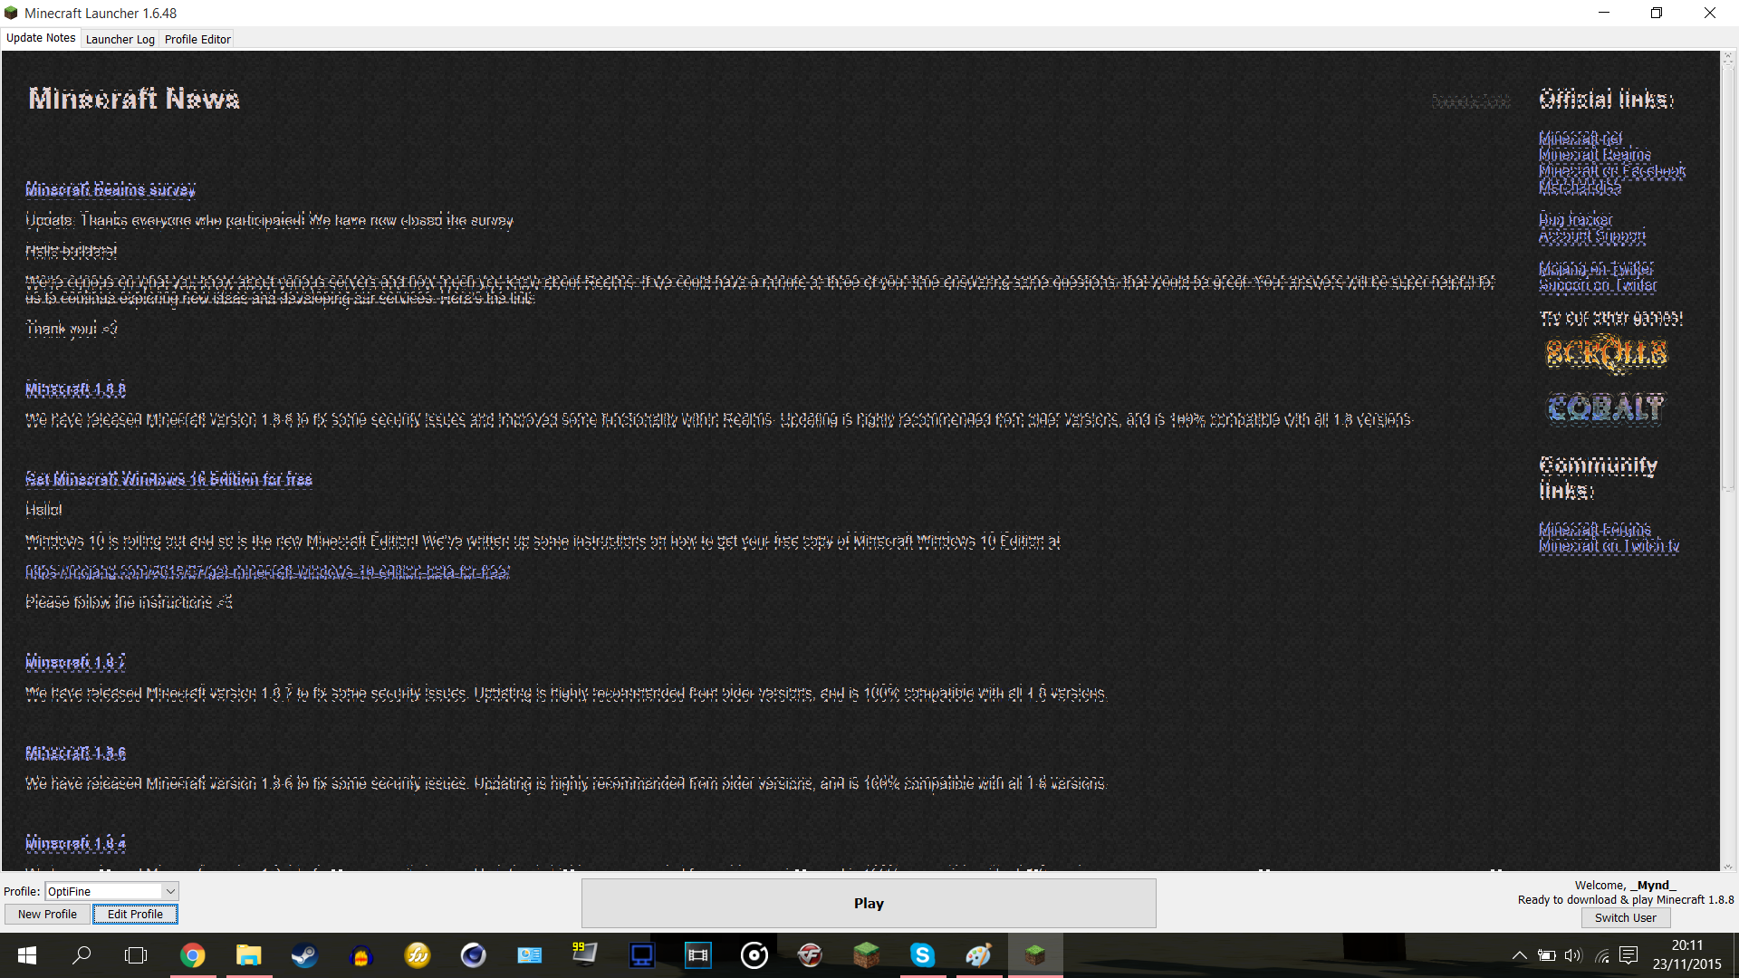Open the Minecraft grass block icon beside Skype
The height and width of the screenshot is (978, 1739).
coord(866,955)
